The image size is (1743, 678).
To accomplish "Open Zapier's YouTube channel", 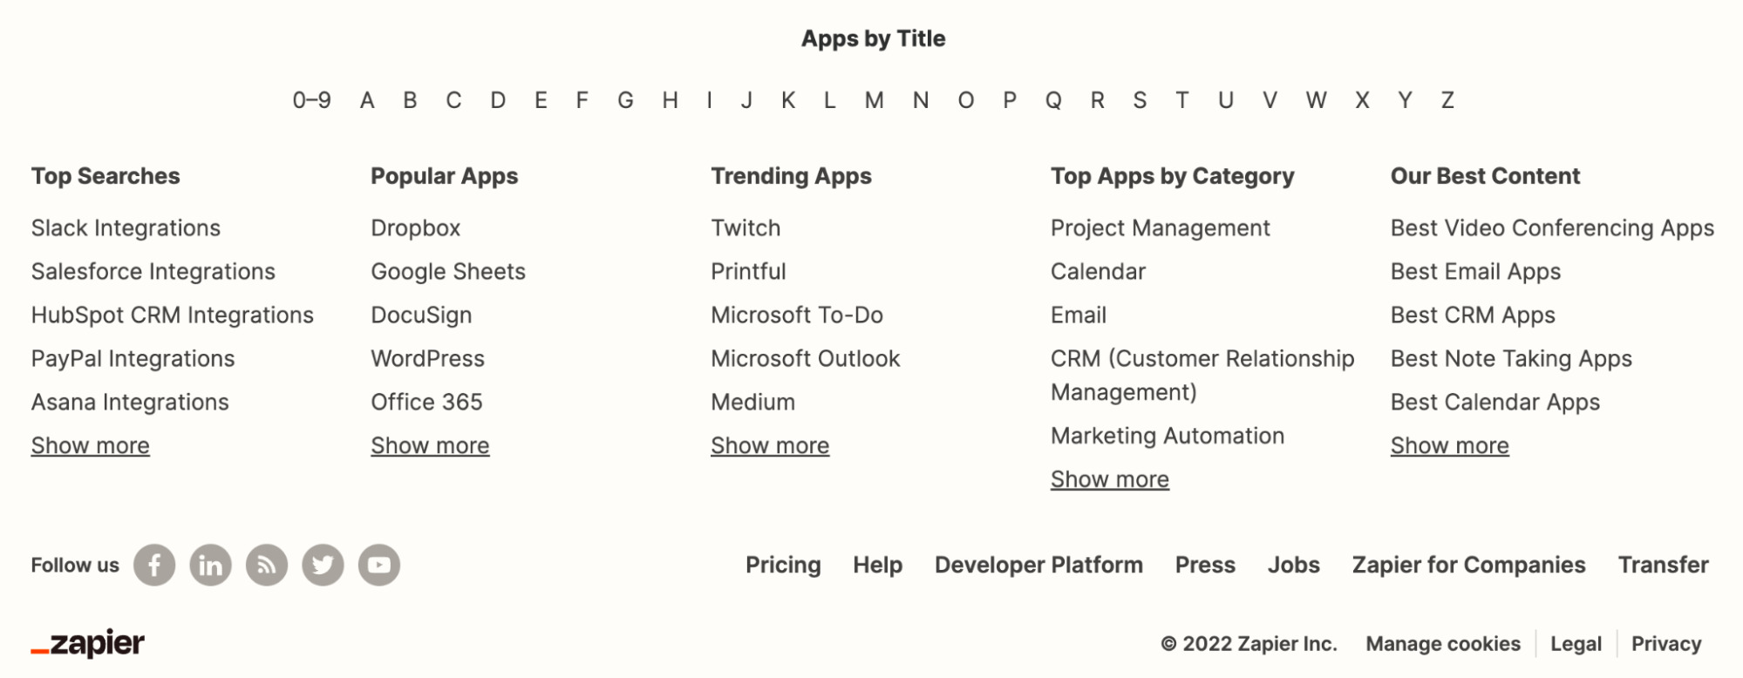I will click(378, 565).
